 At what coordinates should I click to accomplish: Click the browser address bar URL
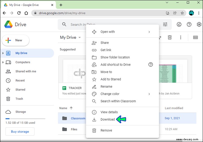pos(62,13)
